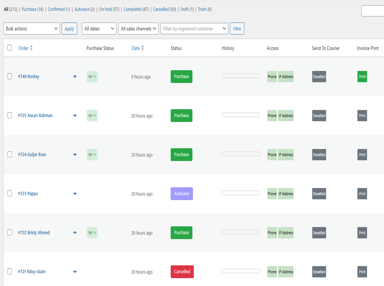Click the FB*1 badge on order #724 Goljar Boss
The image size is (384, 286).
92,155
